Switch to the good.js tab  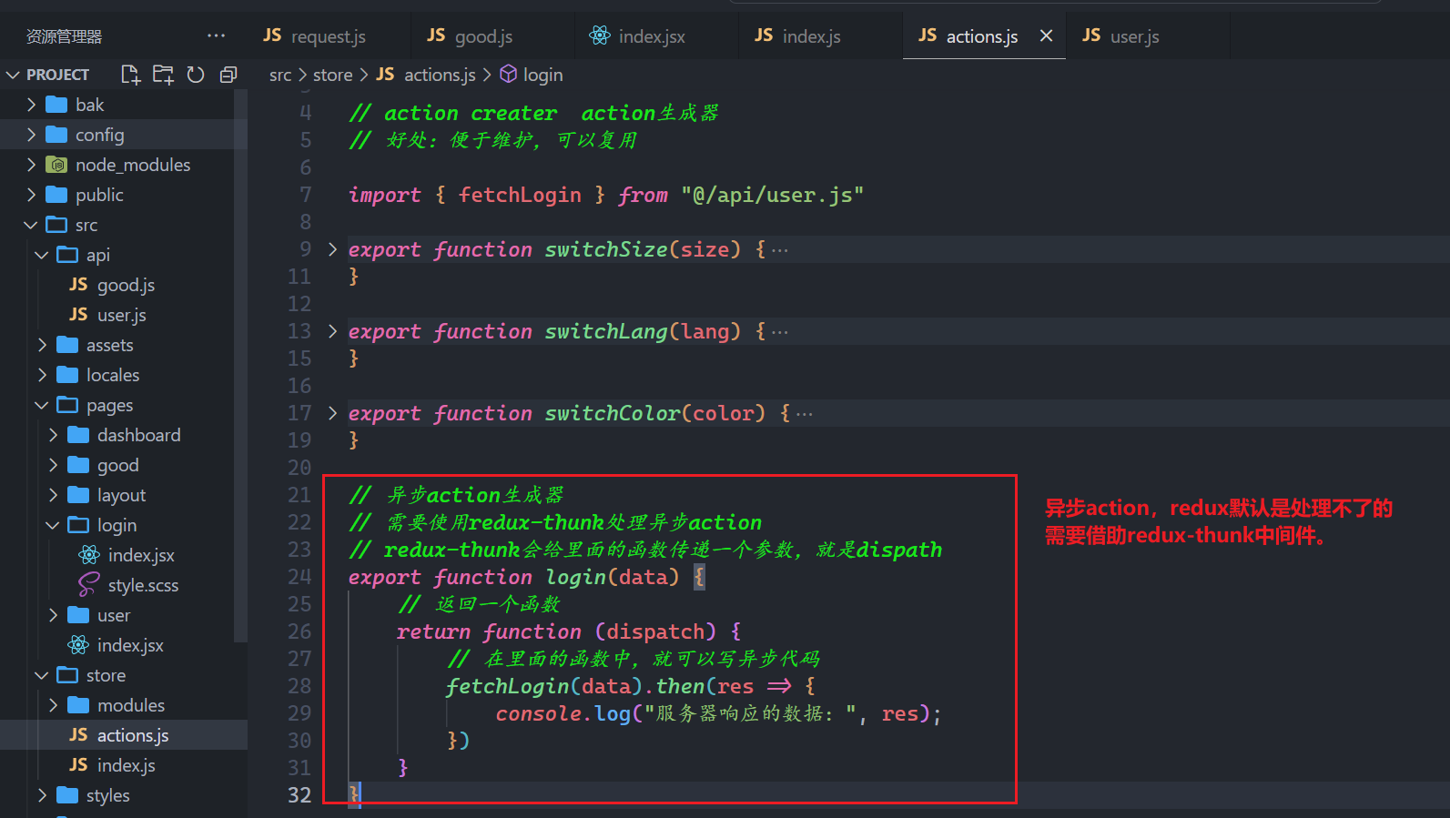tap(483, 35)
